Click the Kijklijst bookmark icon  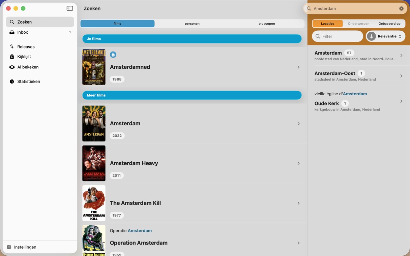tap(12, 57)
